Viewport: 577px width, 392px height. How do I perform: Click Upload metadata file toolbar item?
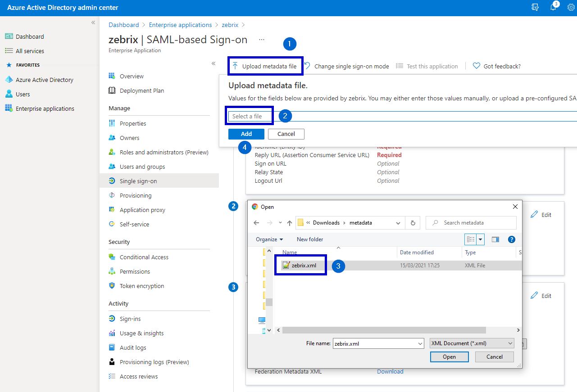pos(265,66)
